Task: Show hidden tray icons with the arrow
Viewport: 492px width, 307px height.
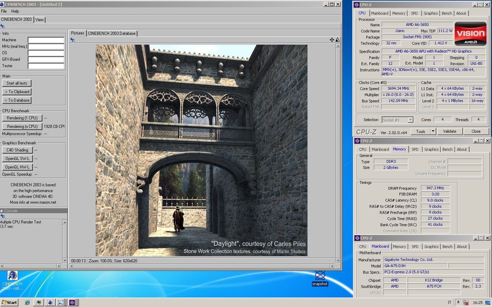Action: 459,302
